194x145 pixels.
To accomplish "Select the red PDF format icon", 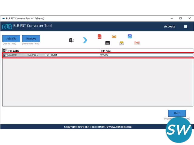I will 99,37.
